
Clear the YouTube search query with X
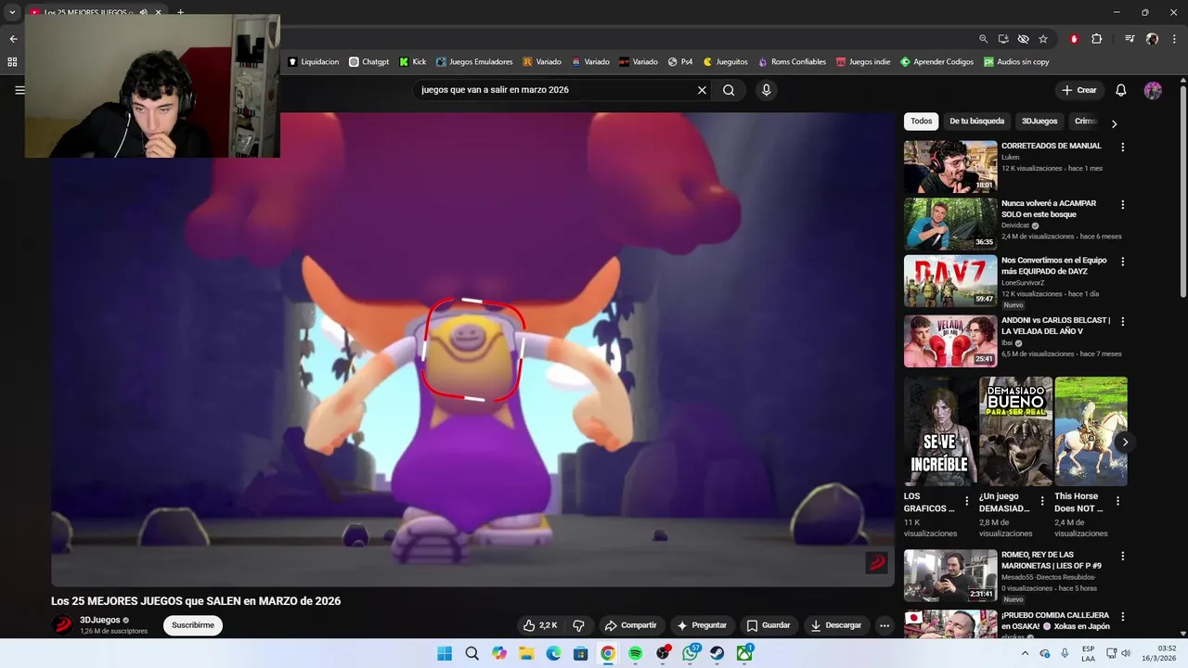tap(702, 90)
